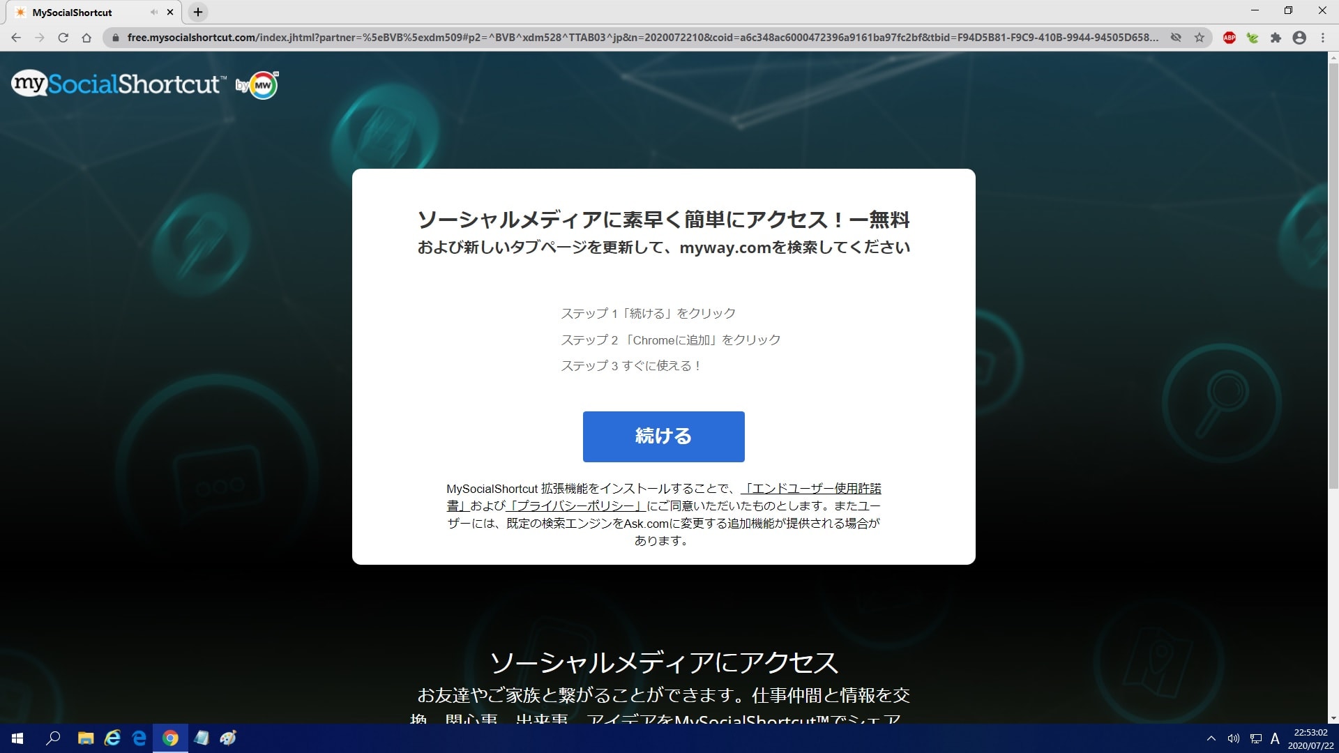Click the page vertical scrollbar
The width and height of the screenshot is (1339, 753).
tap(1333, 275)
